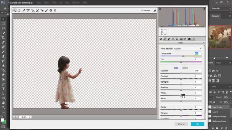The image size is (232, 130).
Task: Select the Red Eye Removal tool
Action: [42, 10]
